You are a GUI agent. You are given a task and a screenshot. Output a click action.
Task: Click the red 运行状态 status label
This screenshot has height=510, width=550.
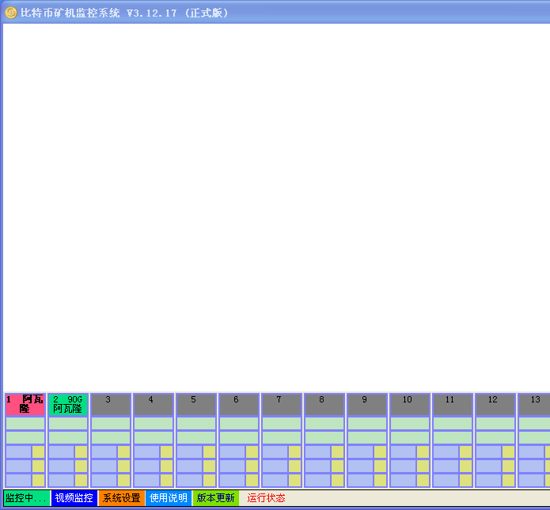(266, 498)
